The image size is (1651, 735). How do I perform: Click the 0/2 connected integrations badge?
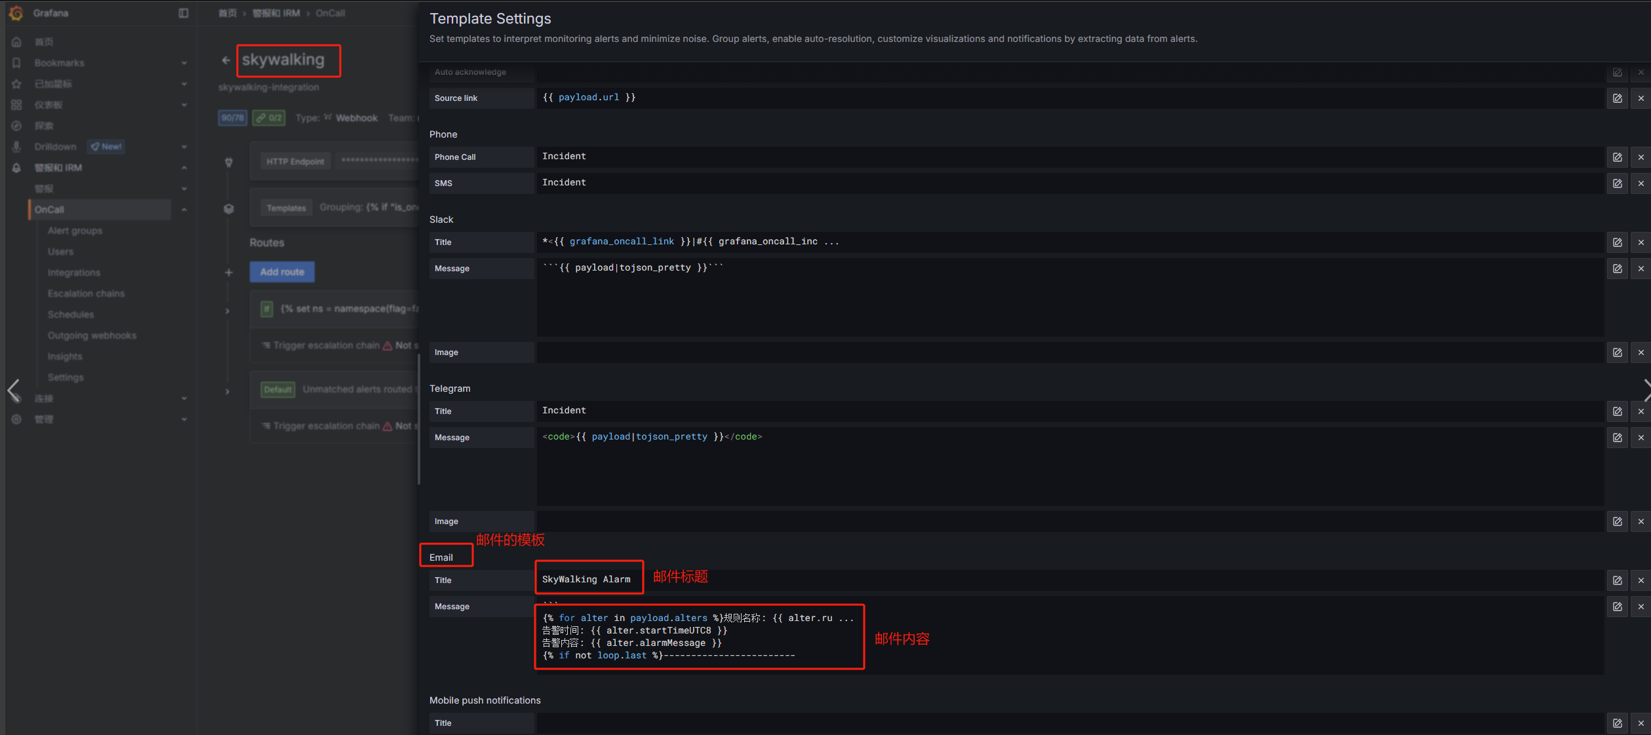269,118
